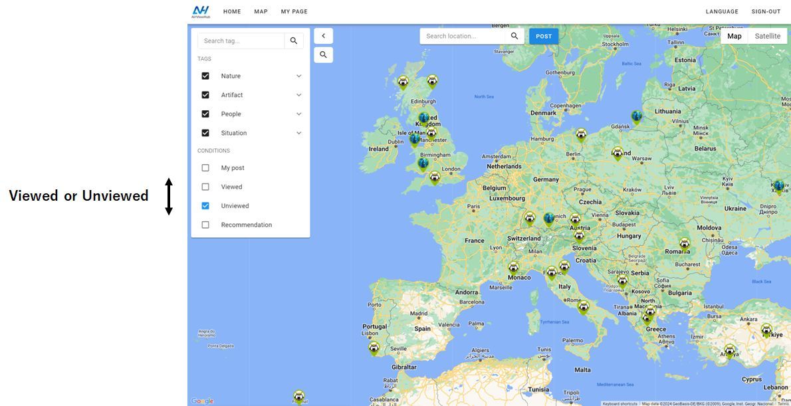791x406 pixels.
Task: Click the tag search magnifier icon
Action: tap(294, 41)
